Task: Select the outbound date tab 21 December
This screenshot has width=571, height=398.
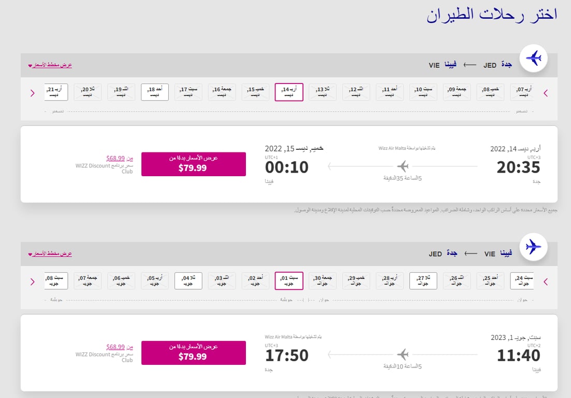Action: 56,92
